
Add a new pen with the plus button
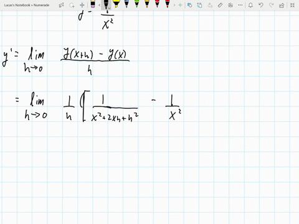pos(180,5)
